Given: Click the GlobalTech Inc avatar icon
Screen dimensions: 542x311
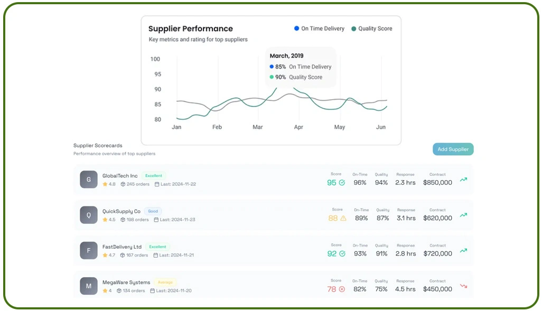Looking at the screenshot, I should tap(88, 180).
